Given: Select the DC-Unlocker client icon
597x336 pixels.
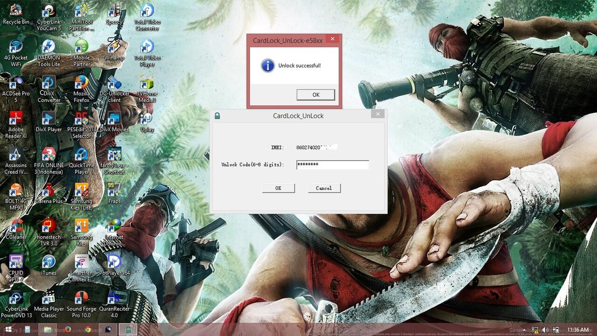Looking at the screenshot, I should click(x=114, y=90).
